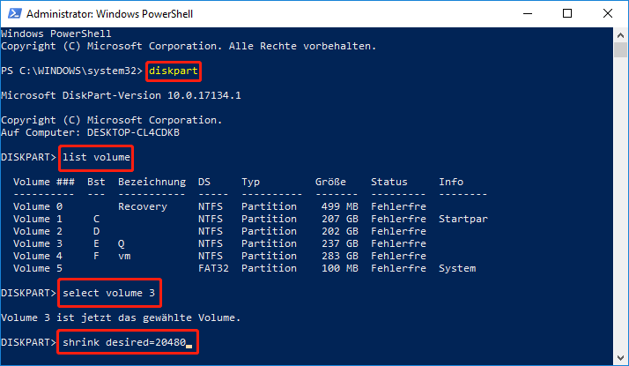Close the Administrator PowerShell window
The width and height of the screenshot is (629, 366).
(606, 14)
